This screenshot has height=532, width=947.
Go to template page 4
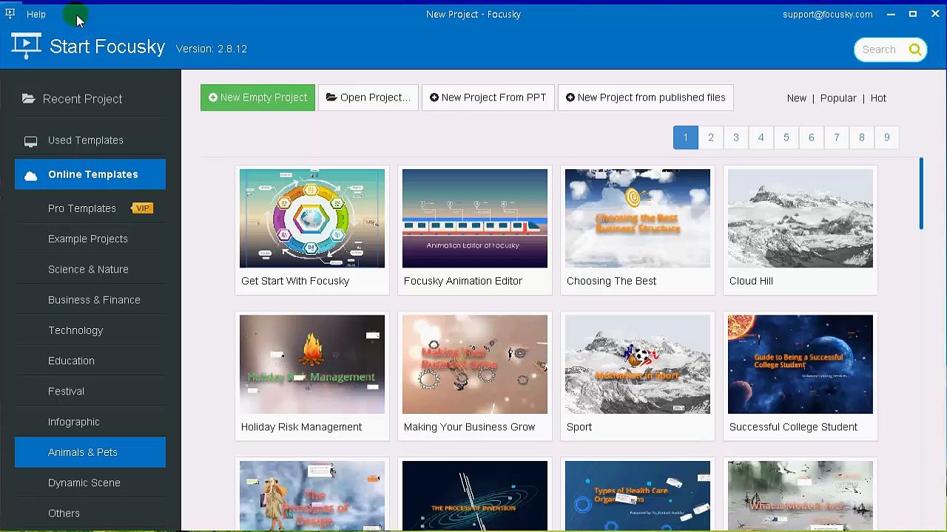point(761,137)
